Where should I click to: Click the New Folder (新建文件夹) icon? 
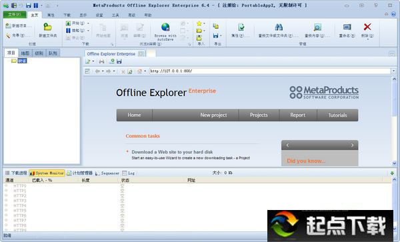pos(48,27)
